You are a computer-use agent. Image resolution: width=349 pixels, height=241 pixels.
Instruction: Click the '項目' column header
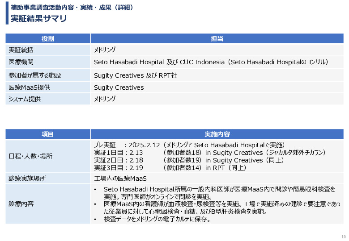[48, 134]
